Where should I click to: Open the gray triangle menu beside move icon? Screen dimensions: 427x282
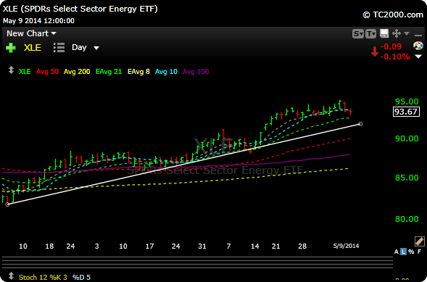point(407,33)
